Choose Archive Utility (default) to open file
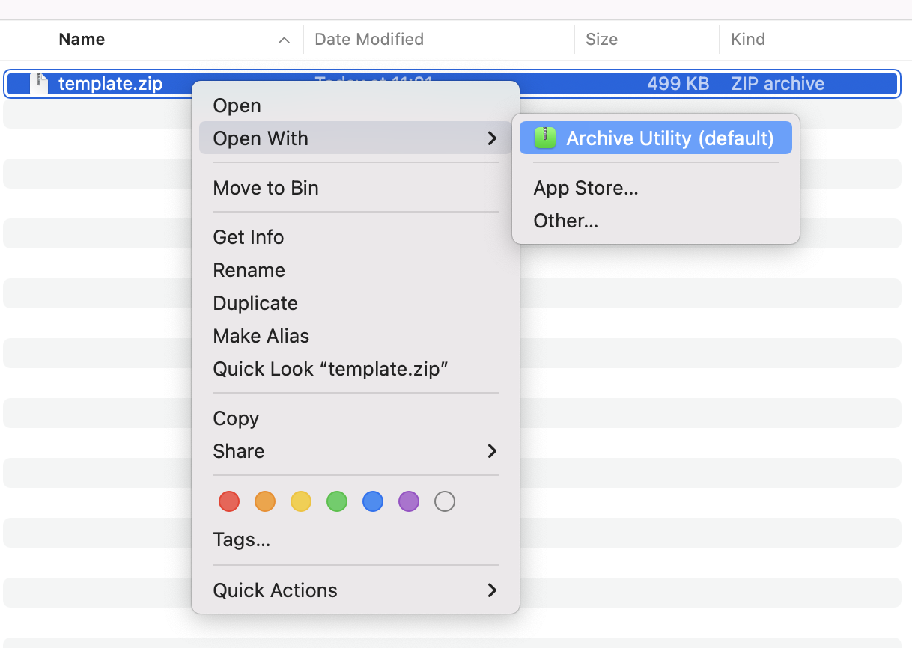Image resolution: width=912 pixels, height=648 pixels. (x=669, y=138)
